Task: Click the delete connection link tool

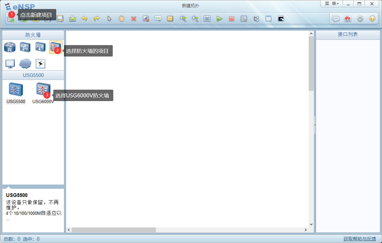Action: click(x=146, y=19)
